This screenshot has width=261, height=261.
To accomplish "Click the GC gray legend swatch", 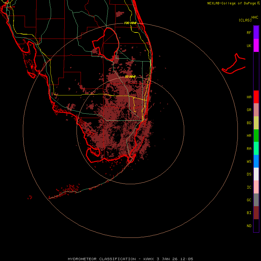I will pyautogui.click(x=256, y=200).
